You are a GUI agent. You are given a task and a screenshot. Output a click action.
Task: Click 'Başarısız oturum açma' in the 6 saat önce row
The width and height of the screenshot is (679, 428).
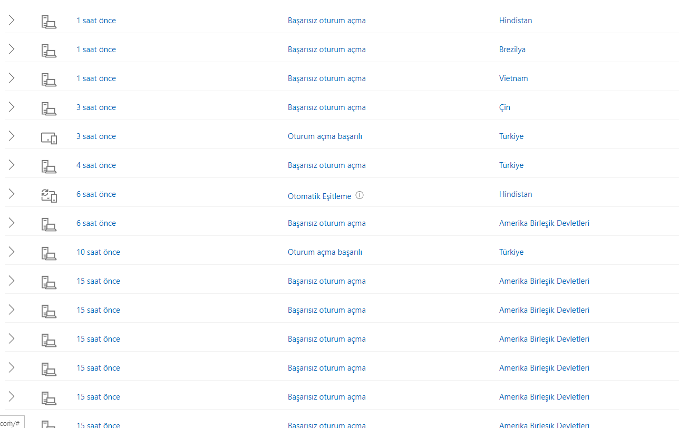point(327,223)
